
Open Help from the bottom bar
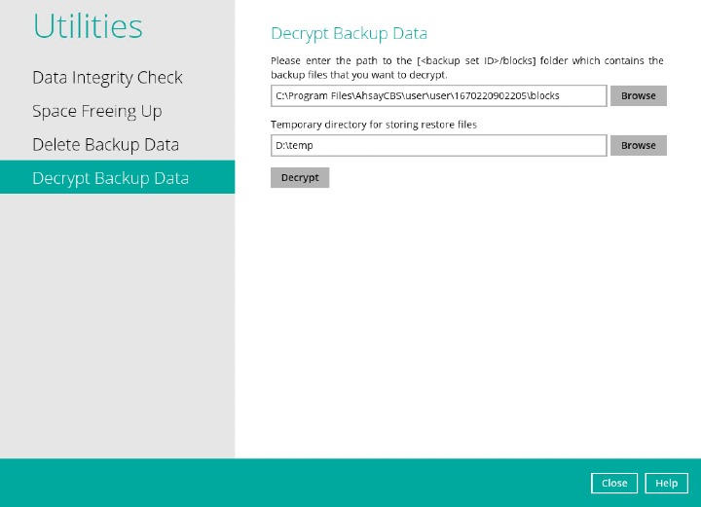coord(666,483)
